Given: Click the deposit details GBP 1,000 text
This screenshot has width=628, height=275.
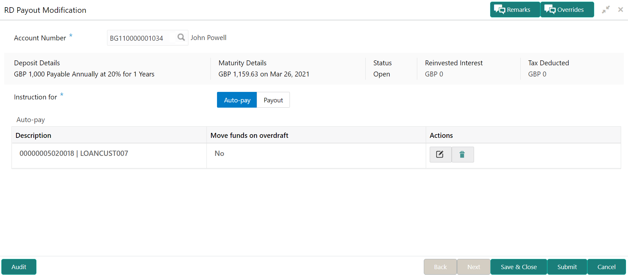Looking at the screenshot, I should pos(84,74).
